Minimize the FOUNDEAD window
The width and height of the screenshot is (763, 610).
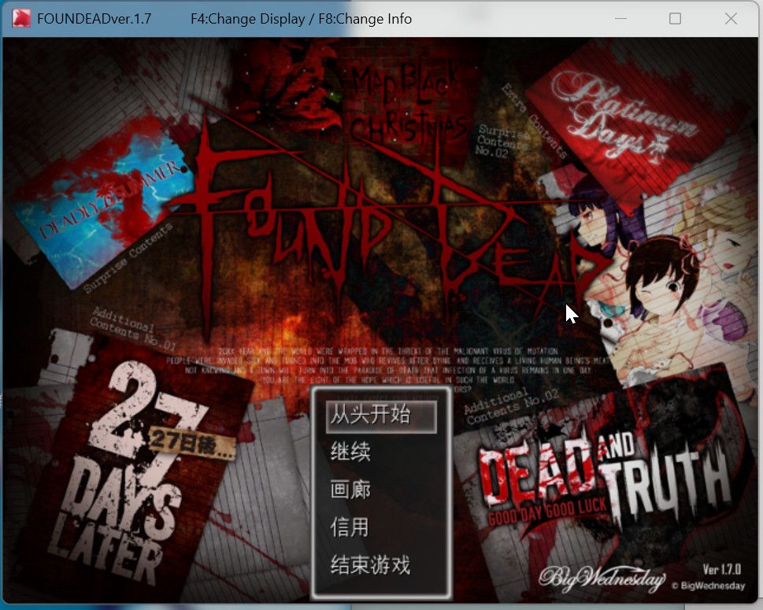[x=620, y=18]
